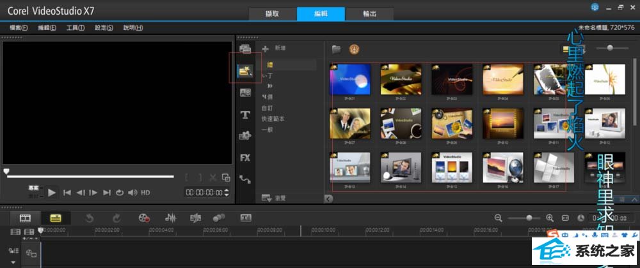Switch to the Share (輸出) tab

(x=369, y=14)
